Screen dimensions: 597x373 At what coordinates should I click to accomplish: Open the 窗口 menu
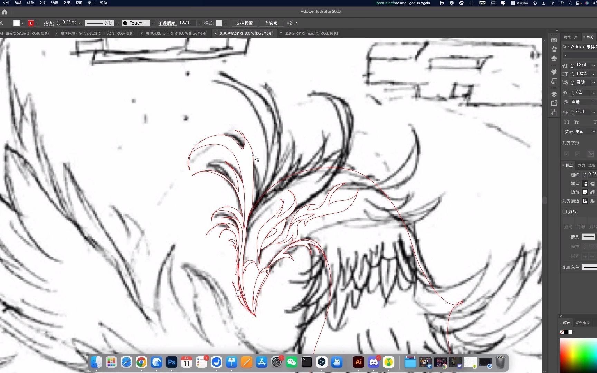point(91,3)
